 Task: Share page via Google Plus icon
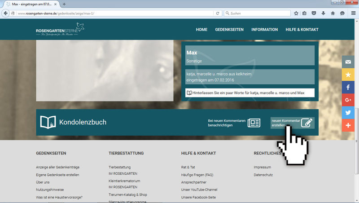pos(348,100)
